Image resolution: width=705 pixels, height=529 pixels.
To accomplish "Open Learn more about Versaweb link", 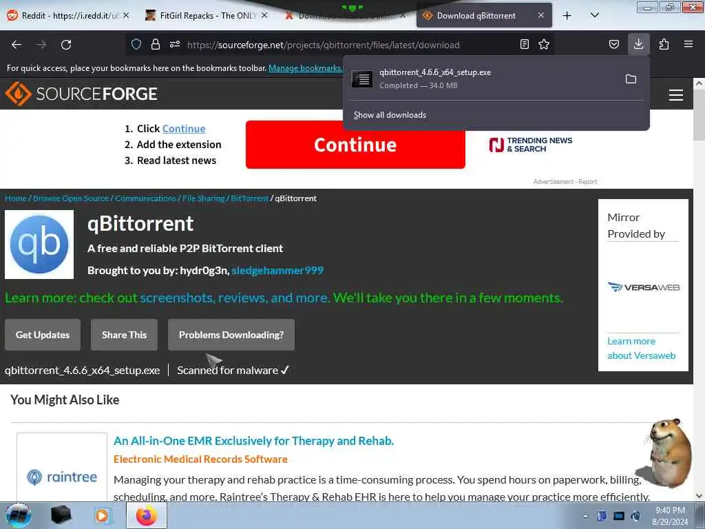I will (641, 348).
